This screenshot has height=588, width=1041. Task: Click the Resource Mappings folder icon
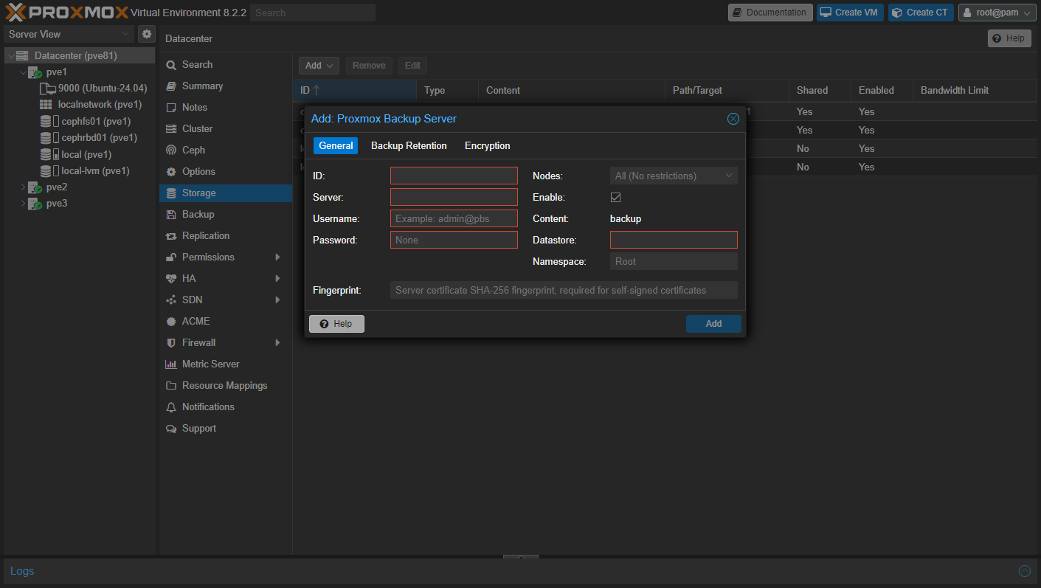coord(171,386)
